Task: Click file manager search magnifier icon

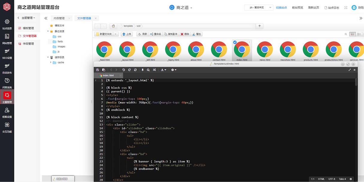Action: (x=346, y=34)
